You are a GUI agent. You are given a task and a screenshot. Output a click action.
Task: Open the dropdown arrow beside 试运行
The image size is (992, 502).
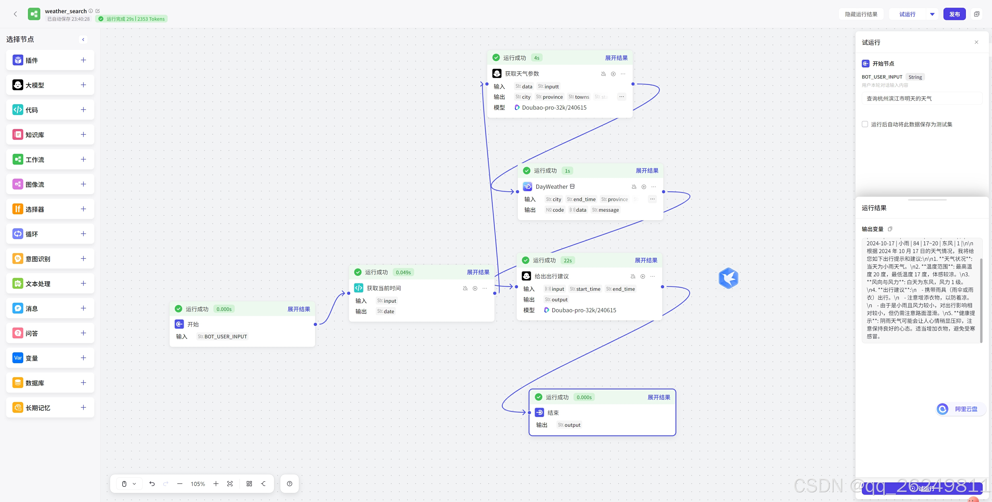932,14
